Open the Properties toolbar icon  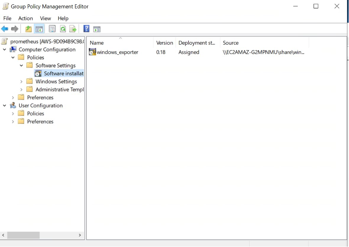(x=52, y=28)
